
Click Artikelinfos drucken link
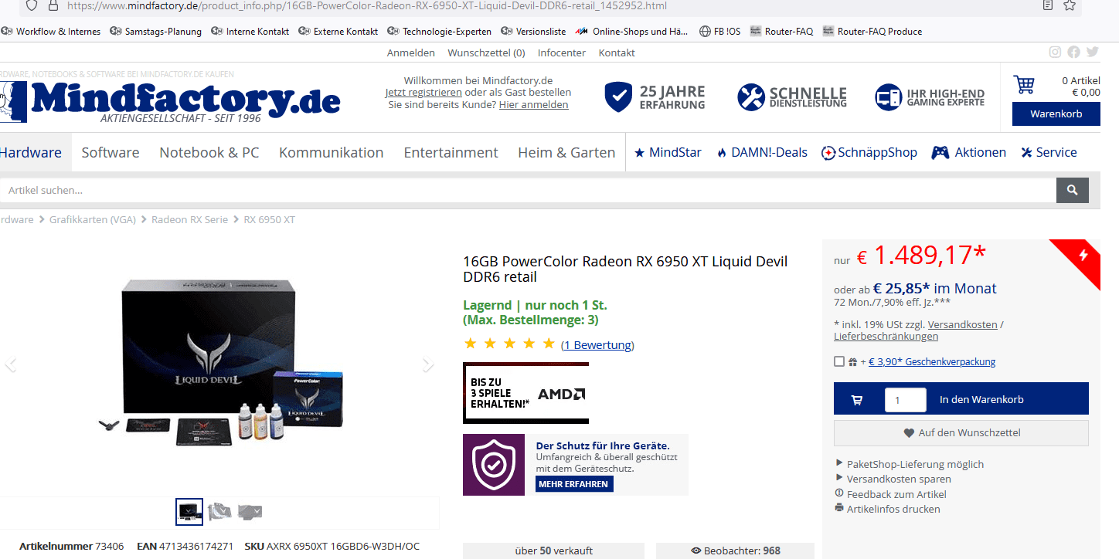(893, 509)
